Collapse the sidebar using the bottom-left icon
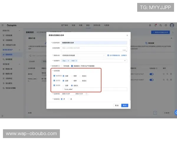177x141 pixels. pyautogui.click(x=2, y=116)
